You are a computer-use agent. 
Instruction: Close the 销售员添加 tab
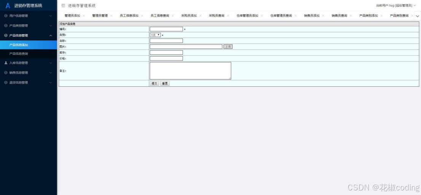coord(323,16)
